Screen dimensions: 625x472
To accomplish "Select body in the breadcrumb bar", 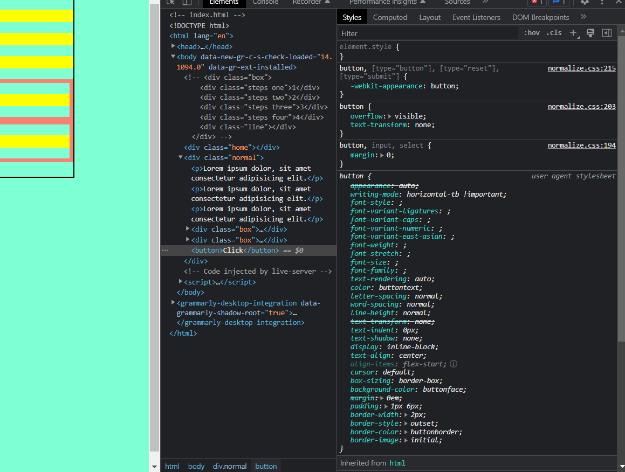I will click(x=196, y=466).
